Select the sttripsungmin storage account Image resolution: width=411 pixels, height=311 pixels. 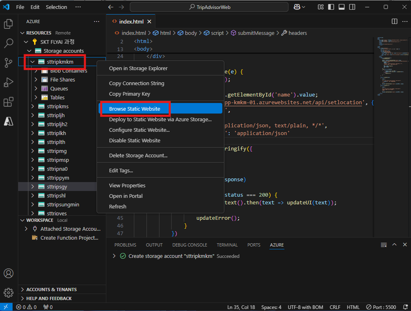click(63, 205)
